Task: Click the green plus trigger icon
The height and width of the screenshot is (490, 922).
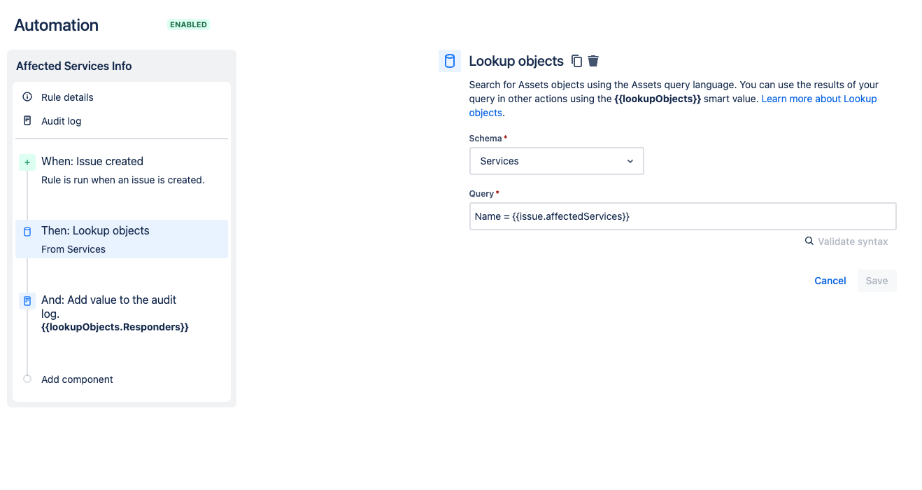Action: click(27, 162)
